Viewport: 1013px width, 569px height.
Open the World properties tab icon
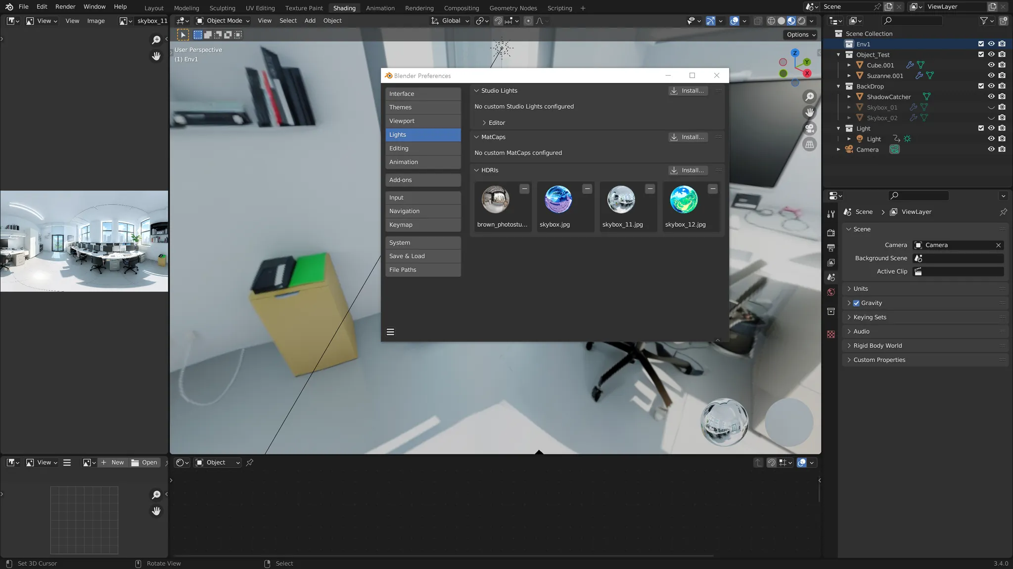click(831, 292)
